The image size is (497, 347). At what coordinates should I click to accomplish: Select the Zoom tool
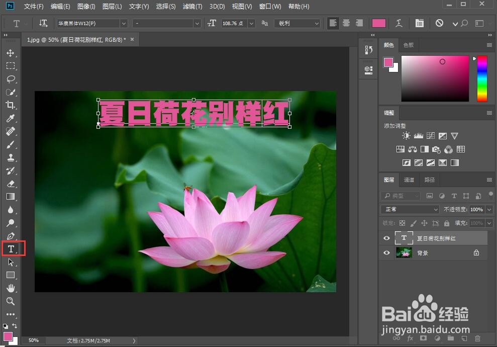(11, 301)
